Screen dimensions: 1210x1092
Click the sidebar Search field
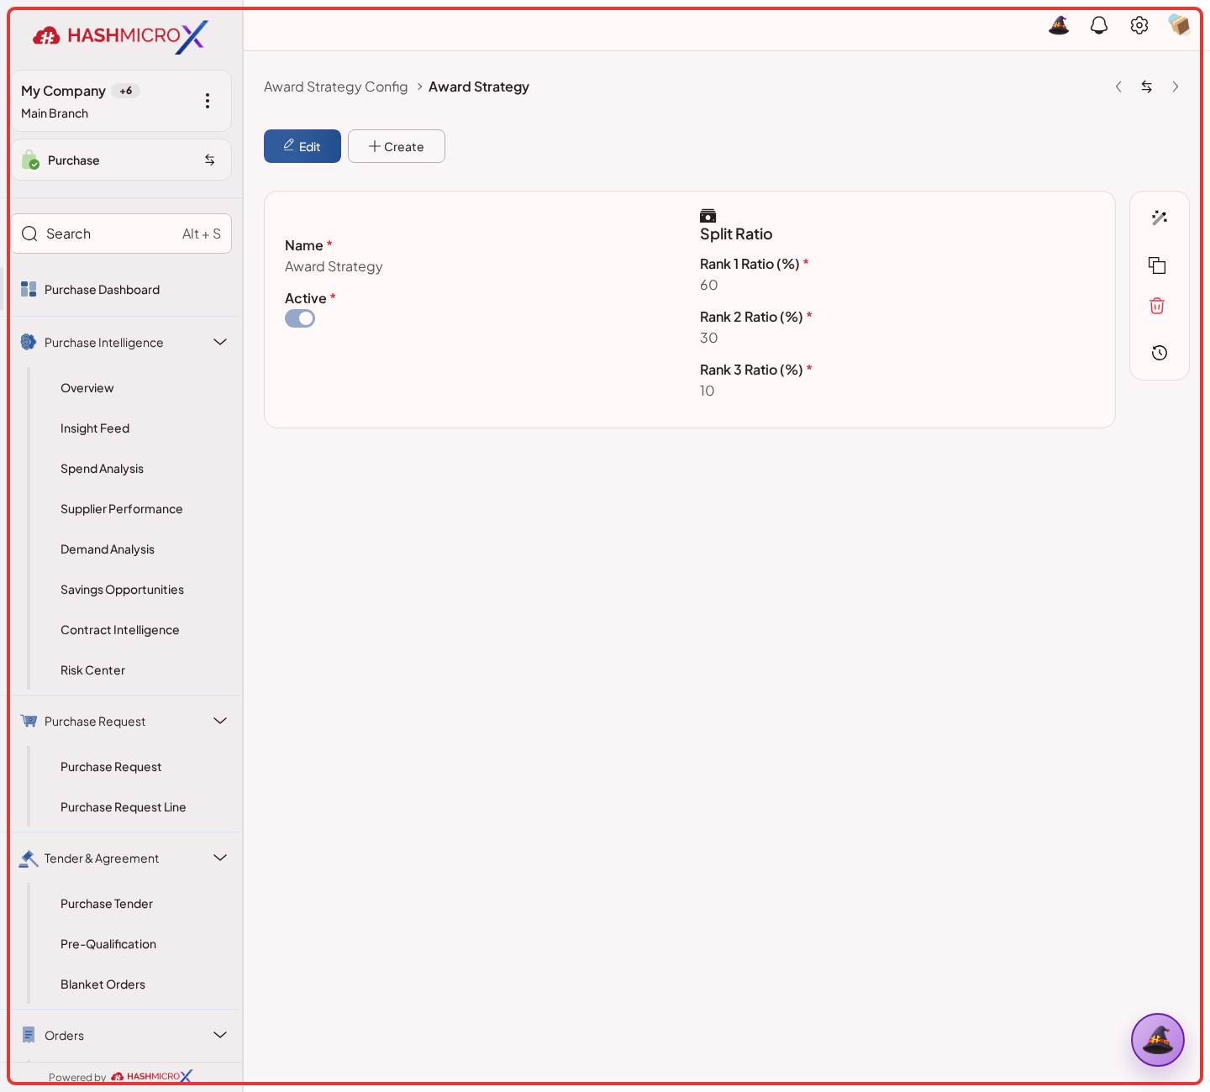[x=121, y=234]
